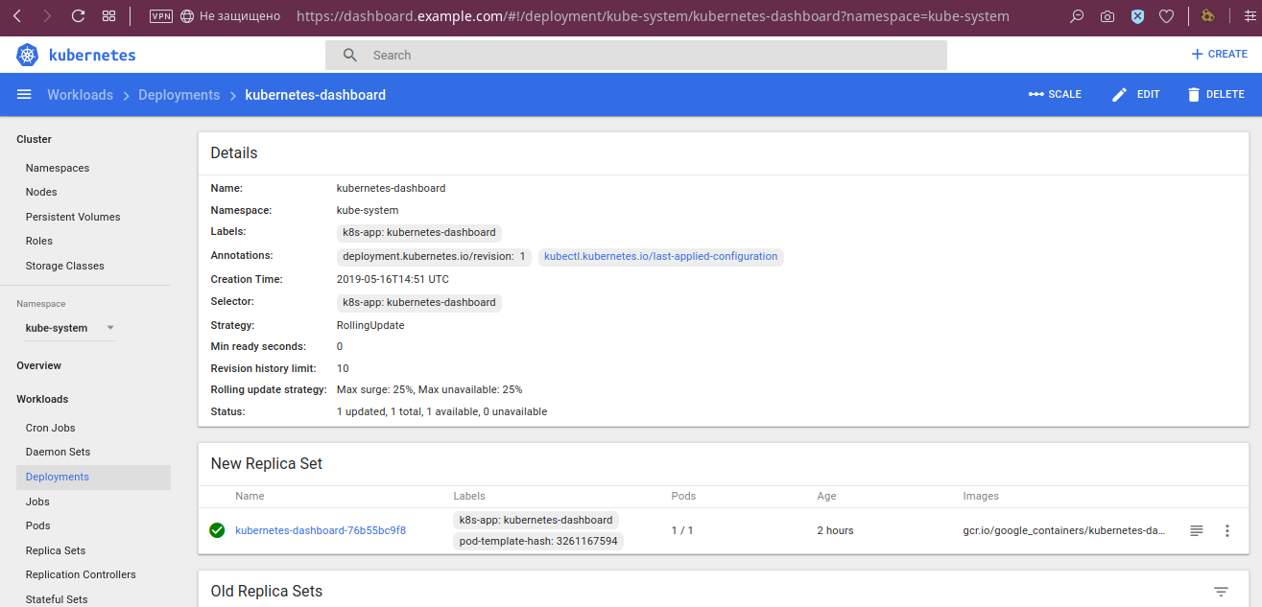Click the Create button
1262x607 pixels.
[1219, 55]
